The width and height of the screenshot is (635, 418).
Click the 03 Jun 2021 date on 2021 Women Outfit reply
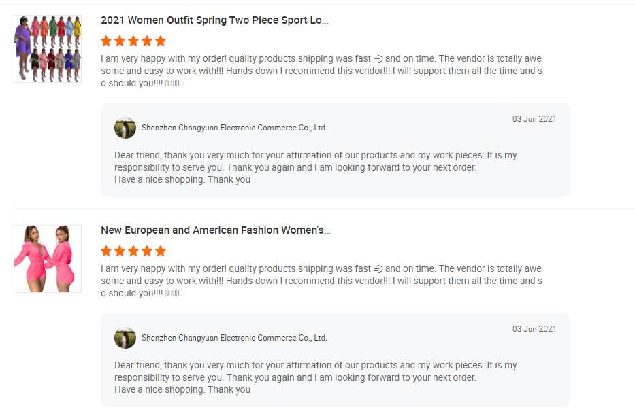pos(534,119)
